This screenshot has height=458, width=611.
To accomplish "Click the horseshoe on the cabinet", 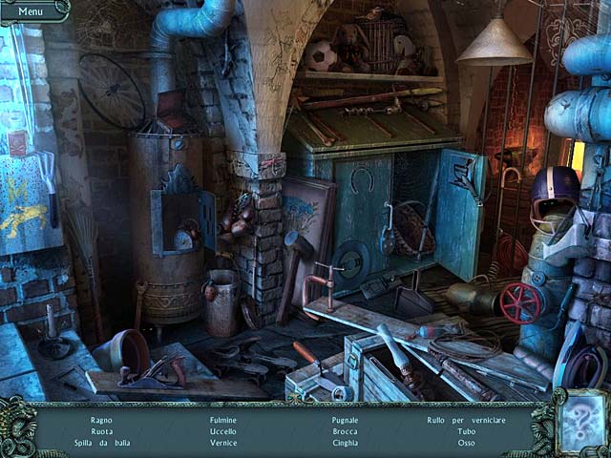I will point(363,178).
